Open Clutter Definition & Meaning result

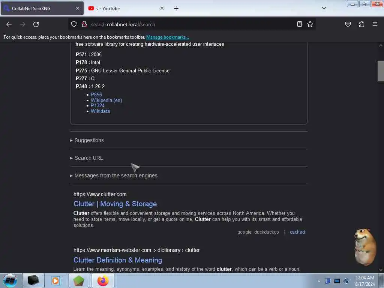(118, 260)
